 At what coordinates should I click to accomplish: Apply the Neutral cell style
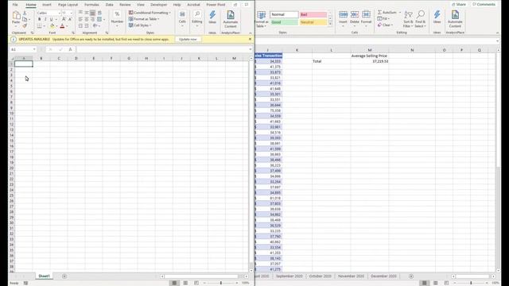click(313, 22)
